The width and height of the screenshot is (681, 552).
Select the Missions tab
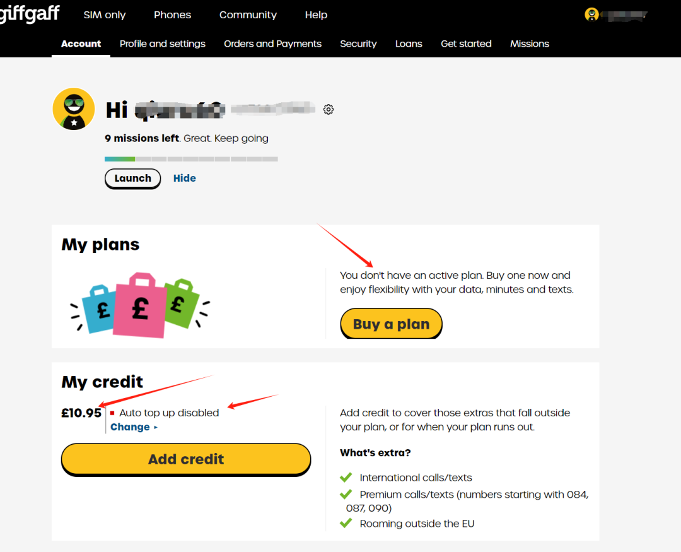tap(530, 44)
